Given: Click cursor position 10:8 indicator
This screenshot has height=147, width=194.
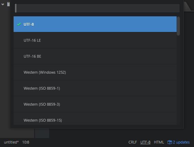Looking at the screenshot, I should coord(26,142).
